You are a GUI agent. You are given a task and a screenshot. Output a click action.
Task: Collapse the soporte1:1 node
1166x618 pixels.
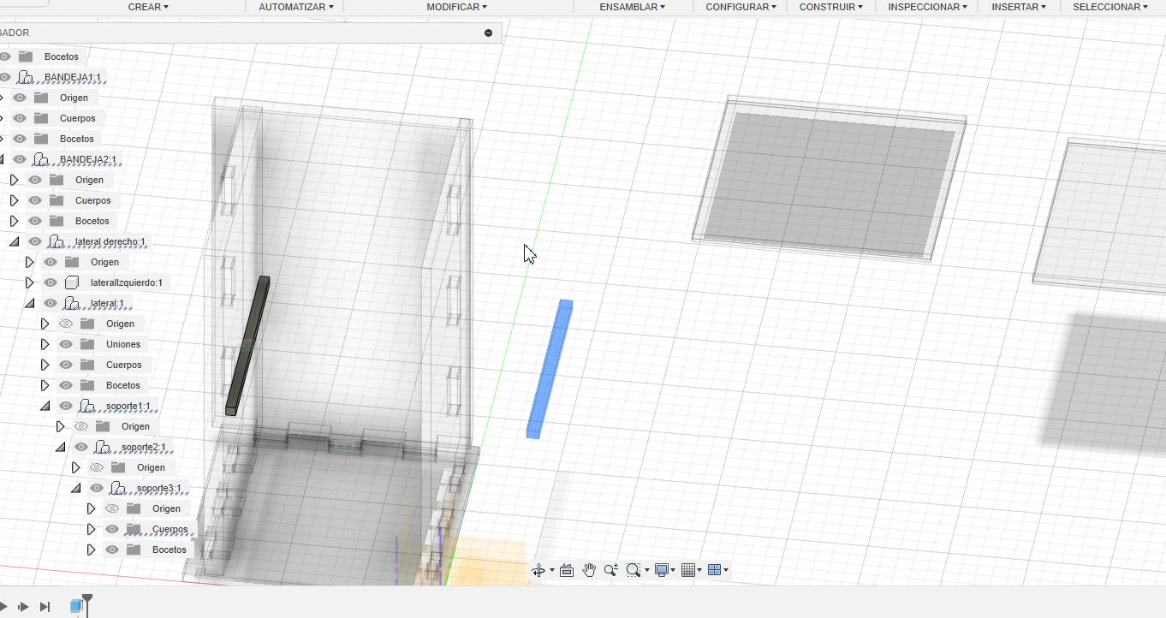coord(45,406)
